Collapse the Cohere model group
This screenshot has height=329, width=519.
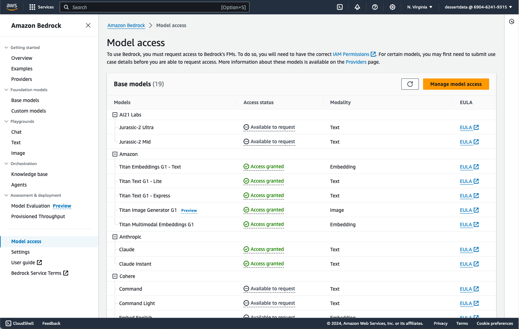click(x=115, y=276)
